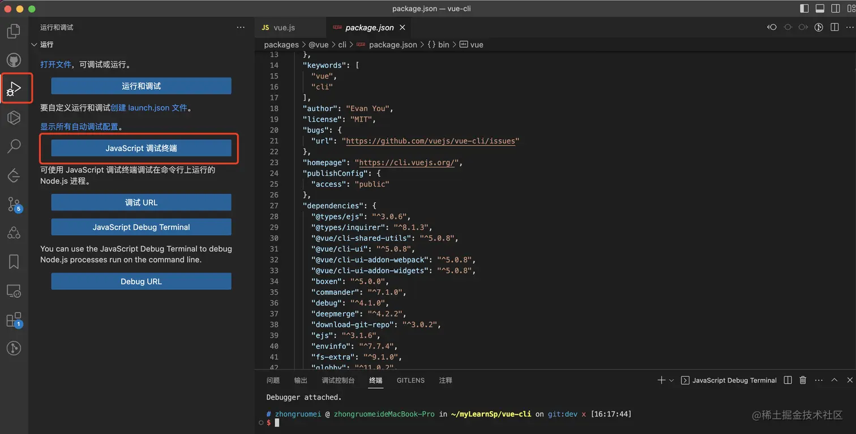Open the cli.vuejs.org homepage link in code
This screenshot has height=434, width=856.
406,162
